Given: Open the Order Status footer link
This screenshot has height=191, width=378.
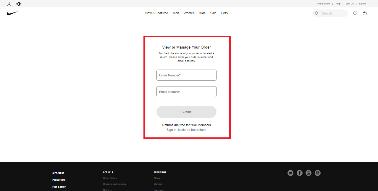Looking at the screenshot, I should click(110, 178).
